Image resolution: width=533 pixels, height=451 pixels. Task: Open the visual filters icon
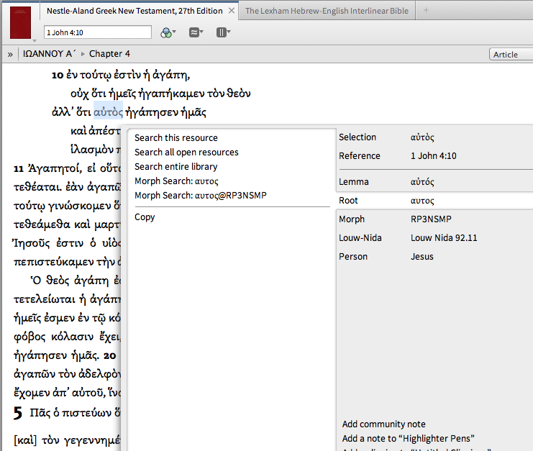tap(168, 32)
